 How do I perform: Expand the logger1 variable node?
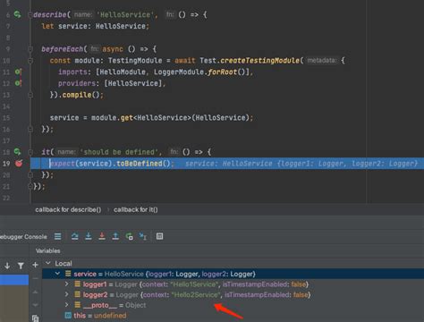point(66,284)
